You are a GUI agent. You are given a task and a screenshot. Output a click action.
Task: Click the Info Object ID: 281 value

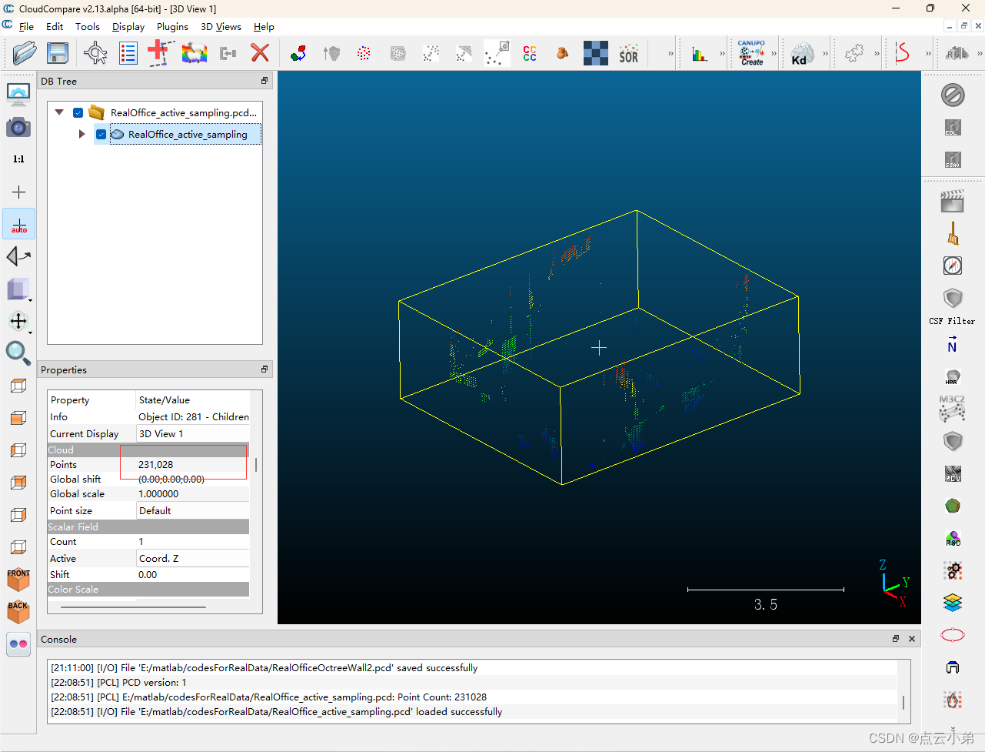tap(194, 416)
